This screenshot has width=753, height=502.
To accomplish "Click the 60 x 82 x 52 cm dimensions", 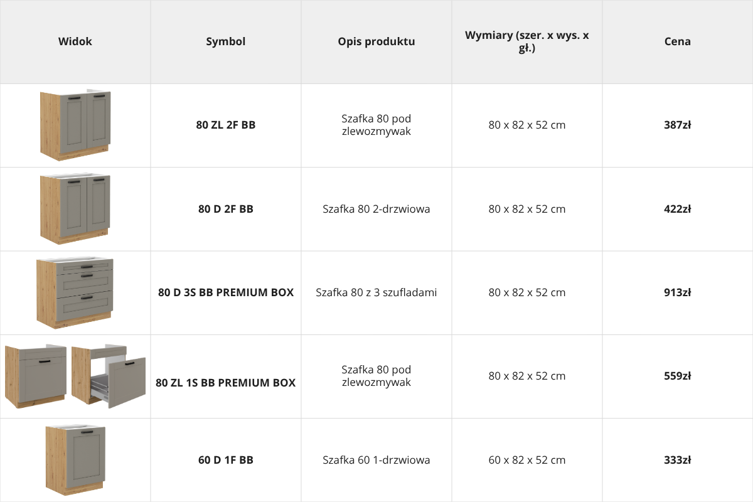I will point(527,460).
